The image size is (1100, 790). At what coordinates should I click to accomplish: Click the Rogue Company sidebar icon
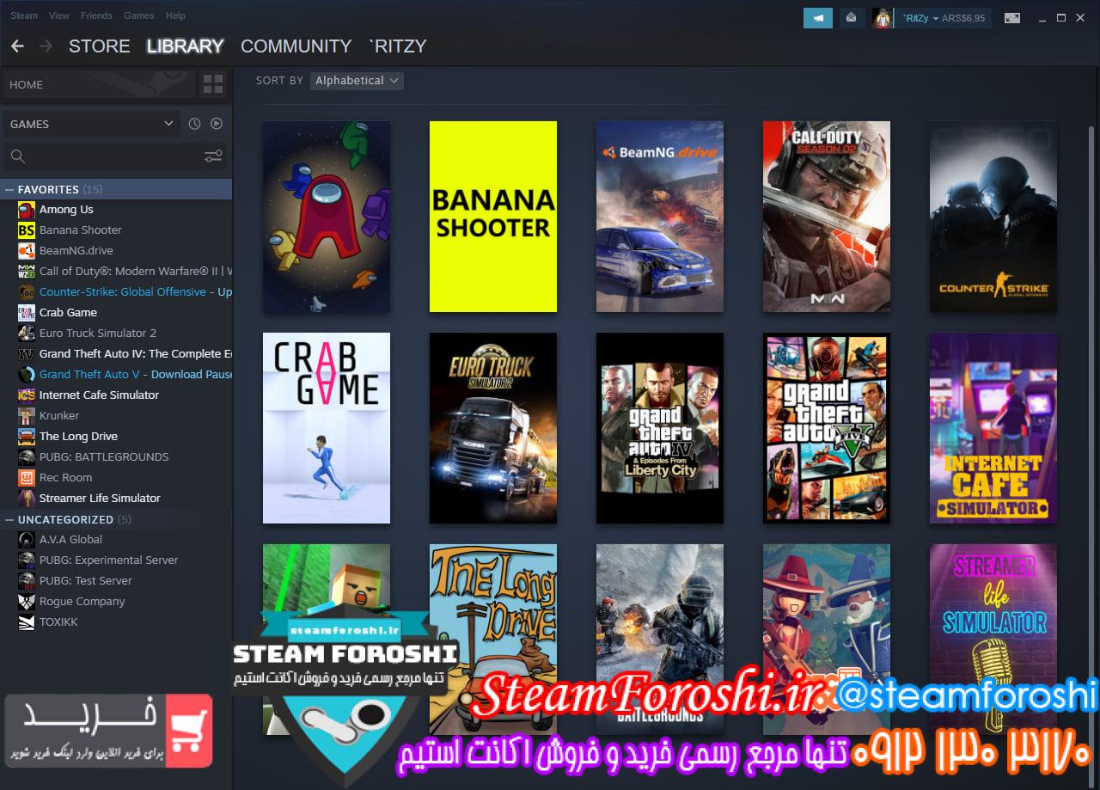[27, 602]
